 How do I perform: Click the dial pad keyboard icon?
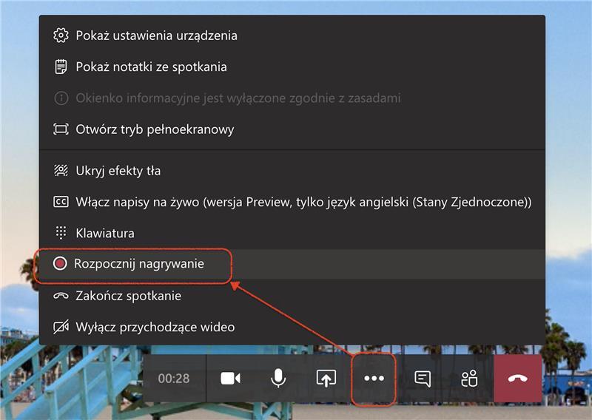[x=61, y=233]
